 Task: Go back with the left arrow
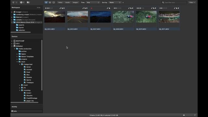13,2
